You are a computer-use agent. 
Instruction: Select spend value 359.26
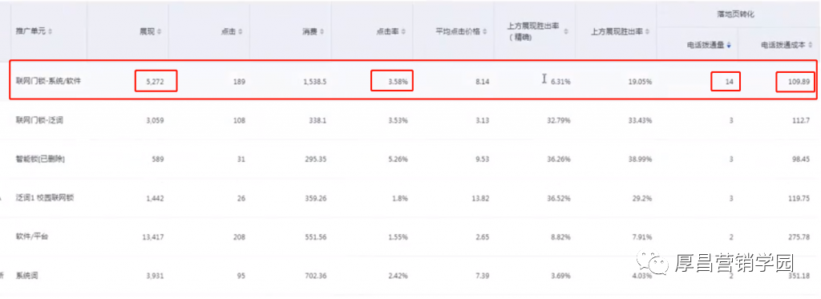316,198
